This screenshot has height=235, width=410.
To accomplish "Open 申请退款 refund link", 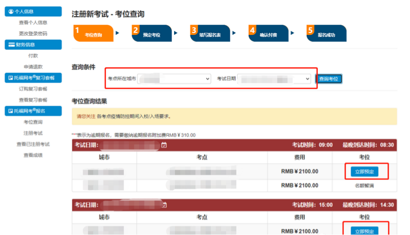I will tap(33, 67).
